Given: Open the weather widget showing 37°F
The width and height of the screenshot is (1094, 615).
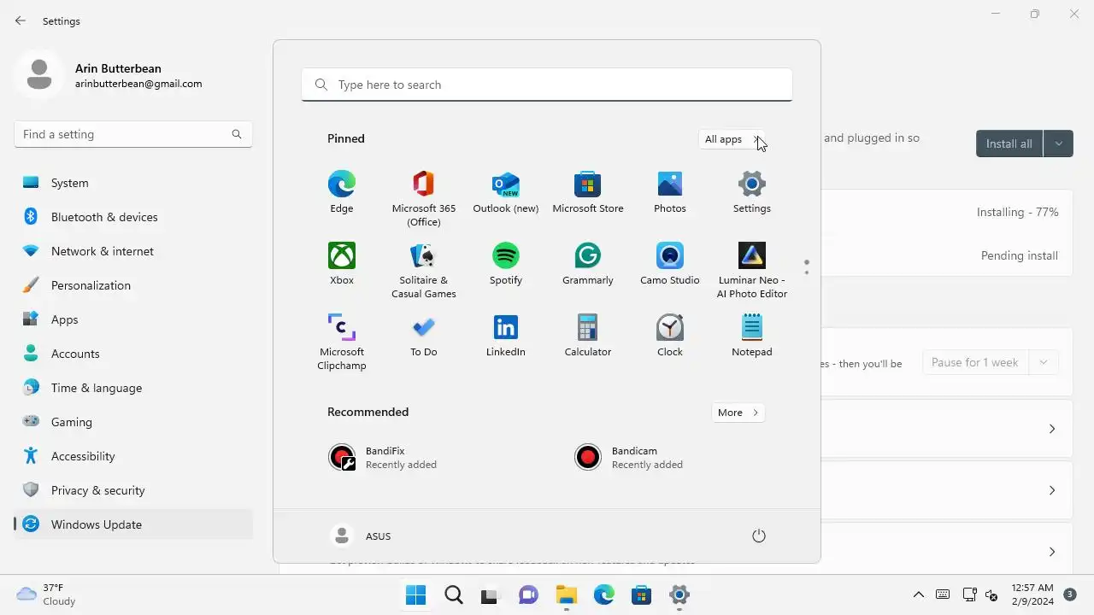Looking at the screenshot, I should pos(48,594).
